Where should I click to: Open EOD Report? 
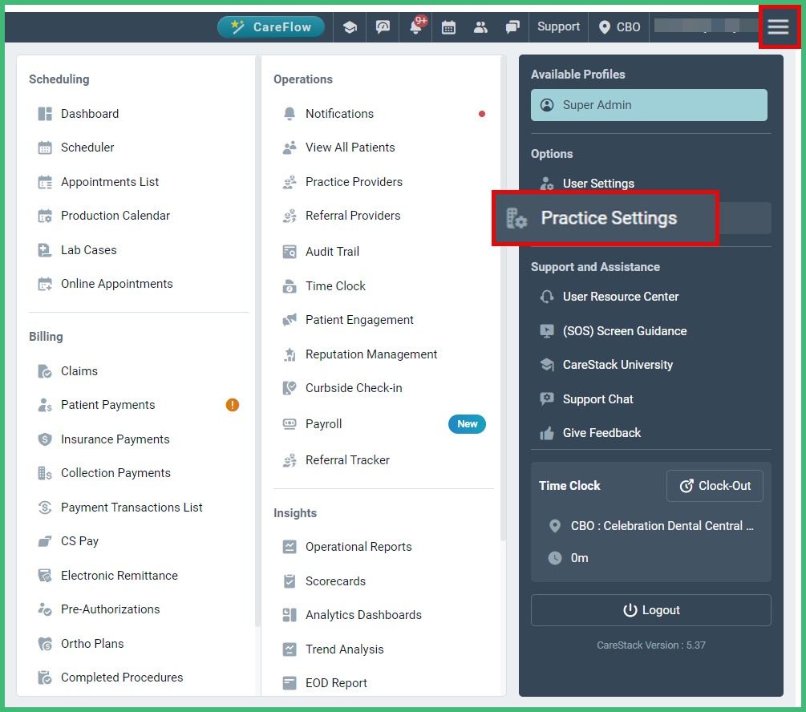click(x=336, y=683)
